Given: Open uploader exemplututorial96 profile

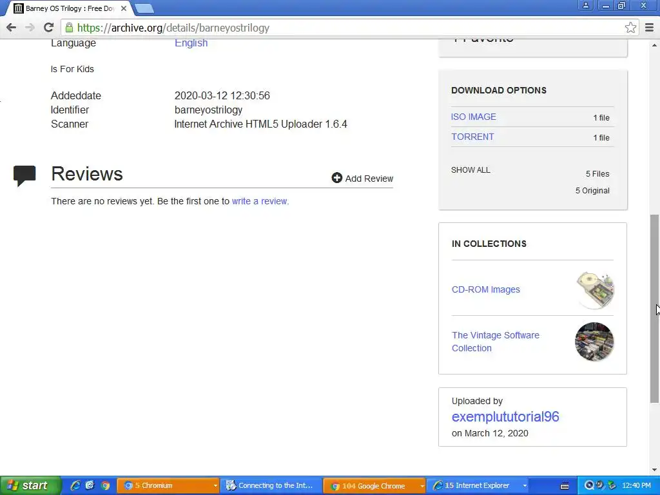Looking at the screenshot, I should (505, 417).
